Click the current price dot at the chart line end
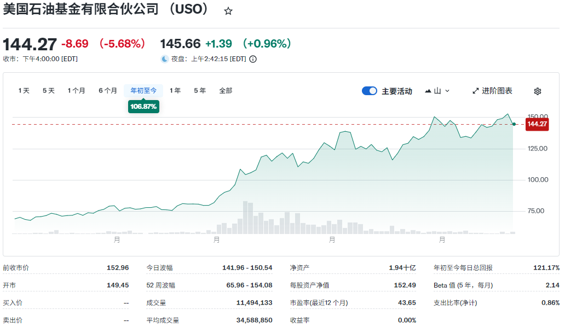The image size is (565, 327). point(514,124)
